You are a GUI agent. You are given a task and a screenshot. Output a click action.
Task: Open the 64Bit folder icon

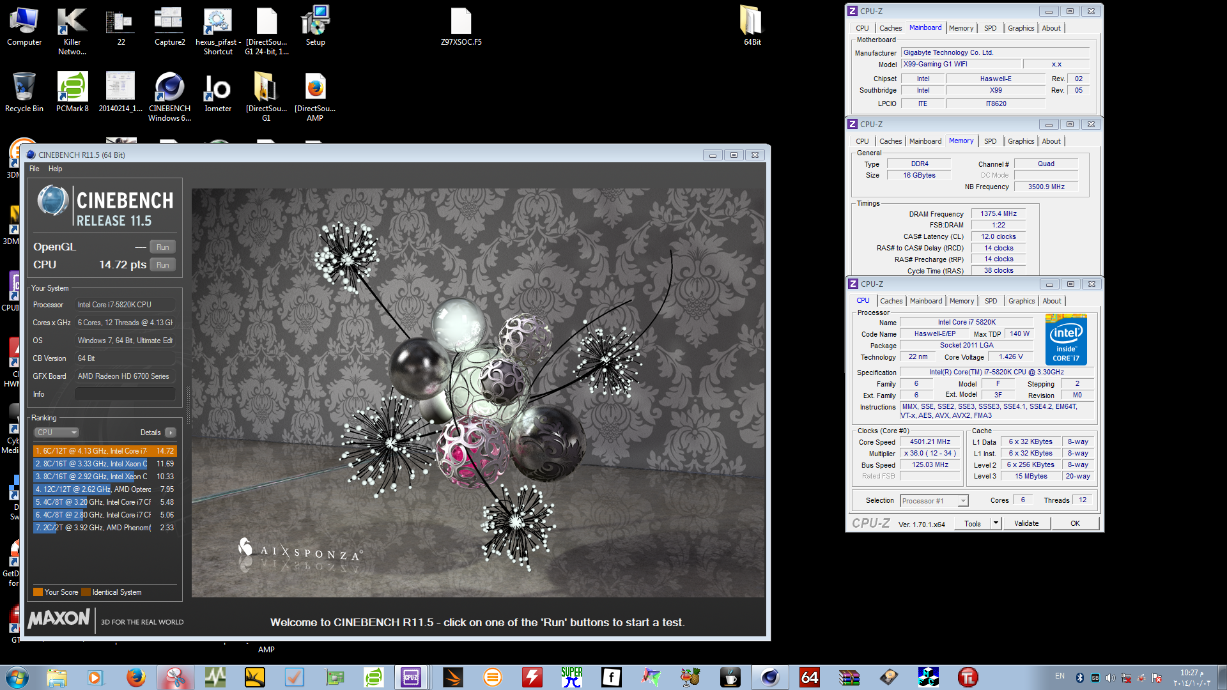(x=752, y=26)
